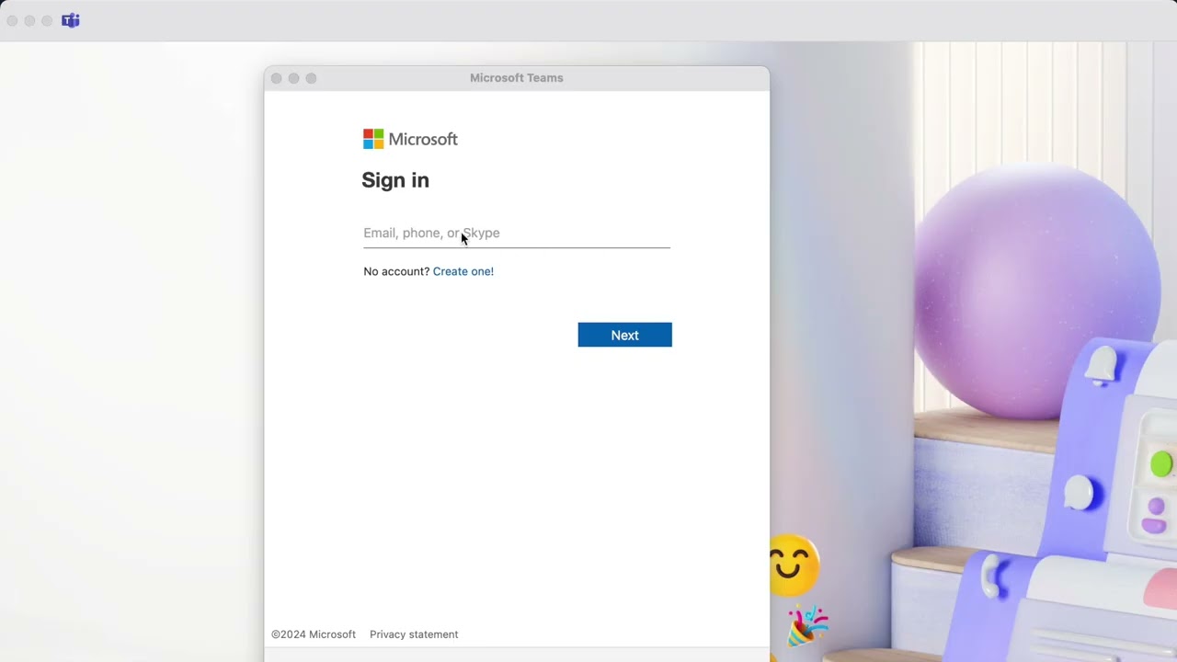Image resolution: width=1177 pixels, height=662 pixels.
Task: Maximize the Microsoft Teams sign-in window
Action: (312, 78)
